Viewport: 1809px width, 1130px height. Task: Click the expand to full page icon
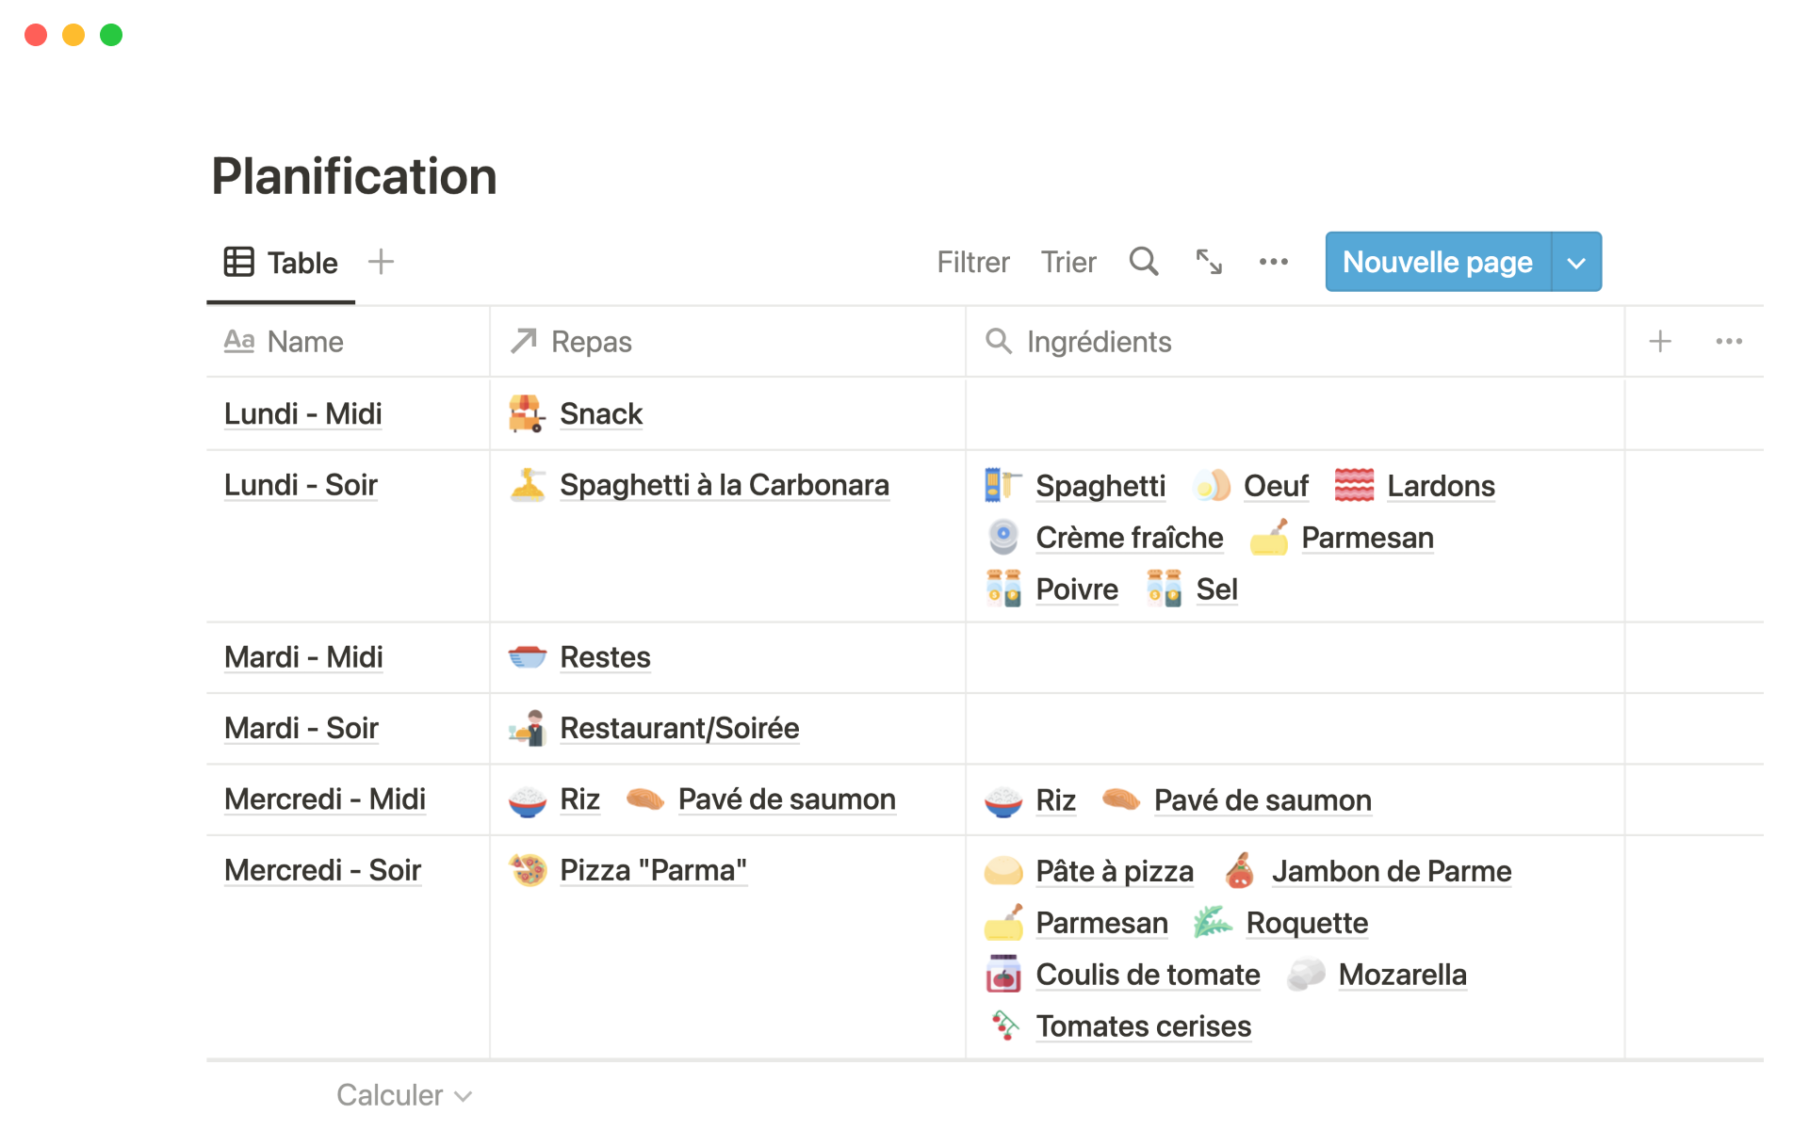(1209, 262)
